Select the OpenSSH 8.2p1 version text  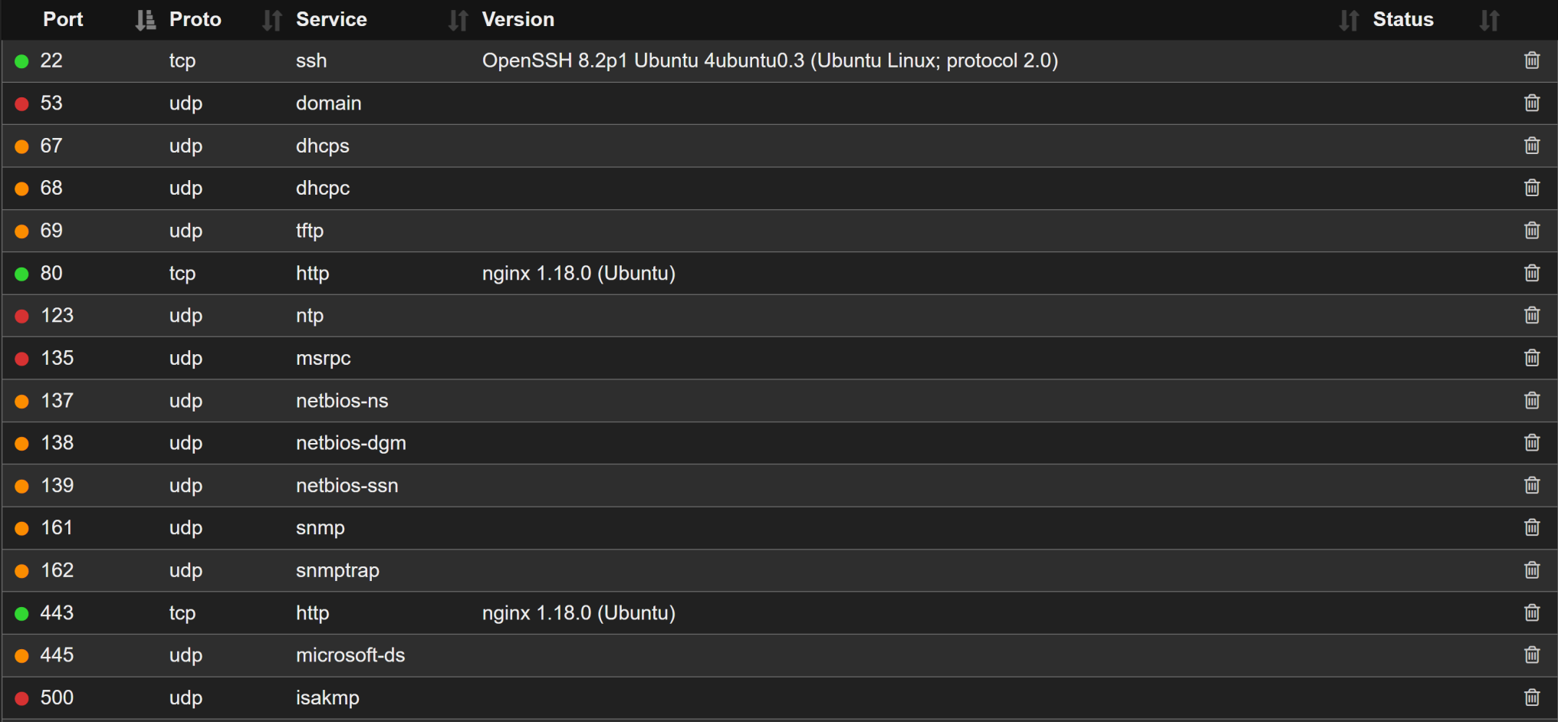769,61
